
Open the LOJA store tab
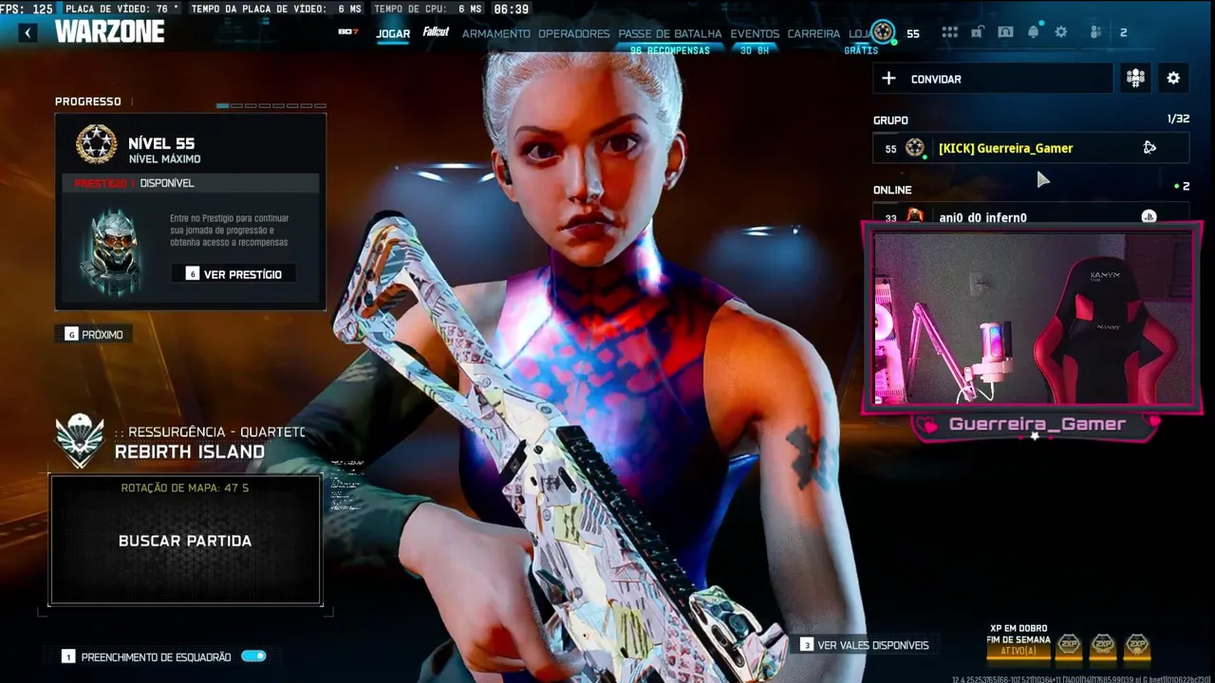pos(858,33)
